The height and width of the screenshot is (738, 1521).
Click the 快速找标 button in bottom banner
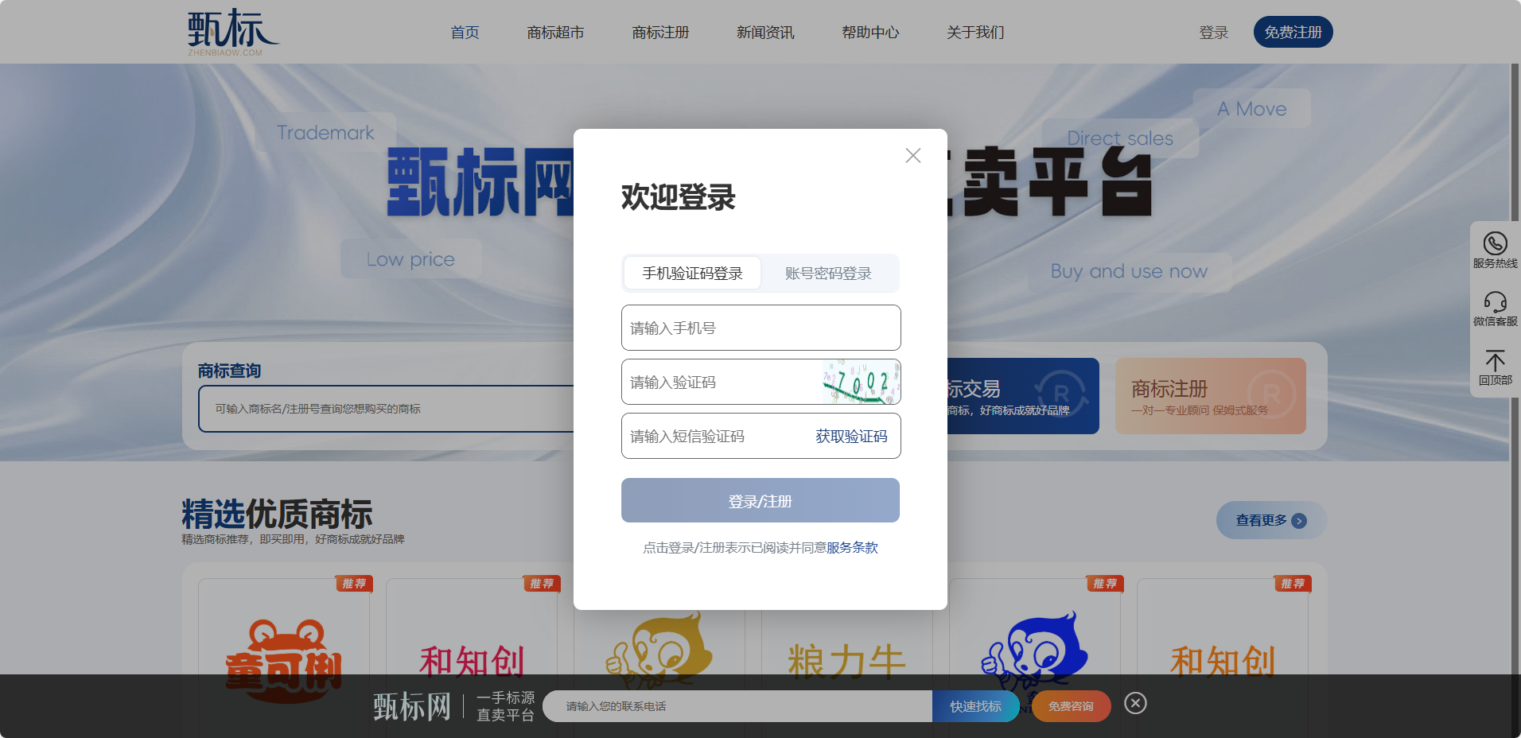[x=975, y=706]
